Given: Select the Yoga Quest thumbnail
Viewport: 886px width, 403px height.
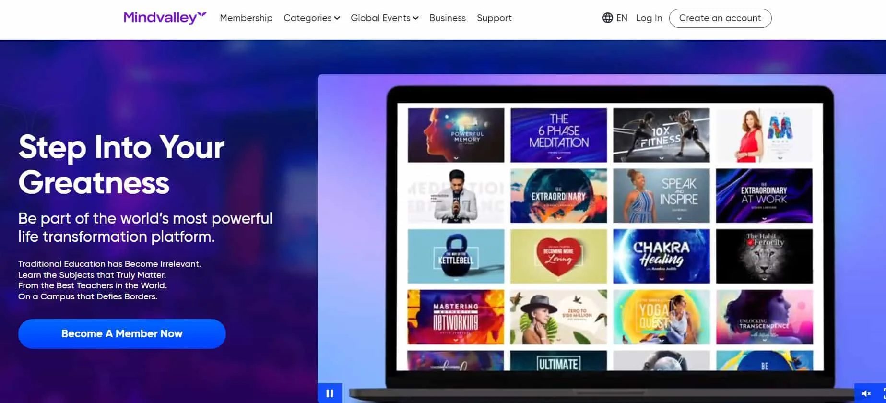Looking at the screenshot, I should [x=661, y=317].
